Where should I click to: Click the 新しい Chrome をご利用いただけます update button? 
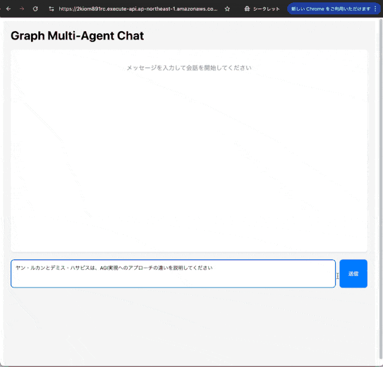click(330, 9)
